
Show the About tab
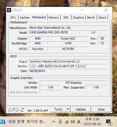tap(102, 18)
